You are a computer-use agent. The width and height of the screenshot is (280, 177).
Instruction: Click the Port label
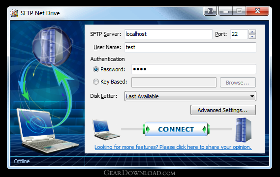click(221, 34)
